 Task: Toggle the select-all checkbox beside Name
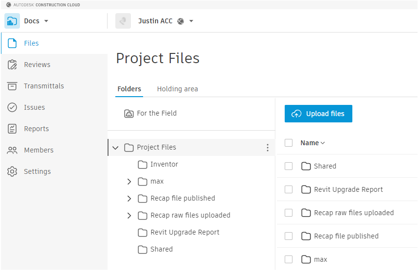[289, 143]
